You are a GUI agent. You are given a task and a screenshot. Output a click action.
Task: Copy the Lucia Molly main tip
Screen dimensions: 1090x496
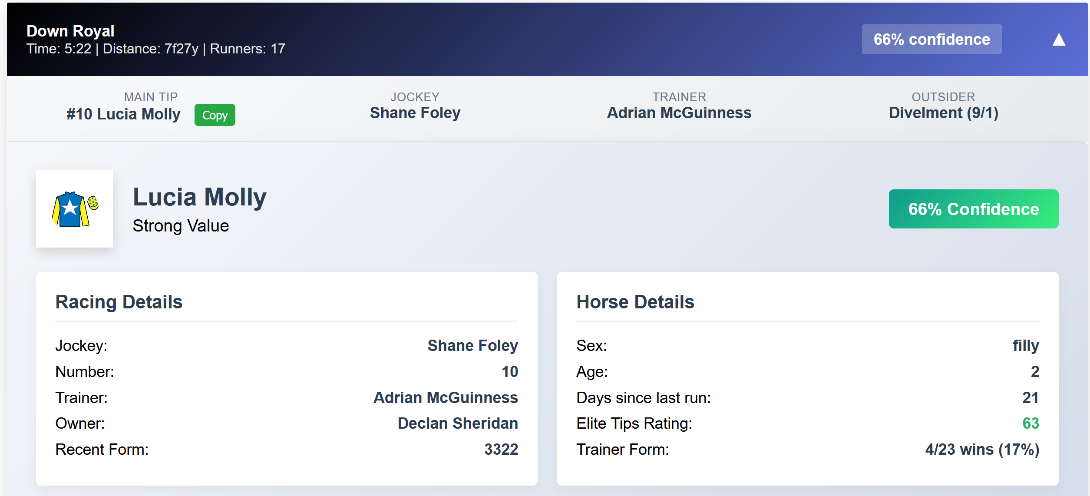(215, 115)
